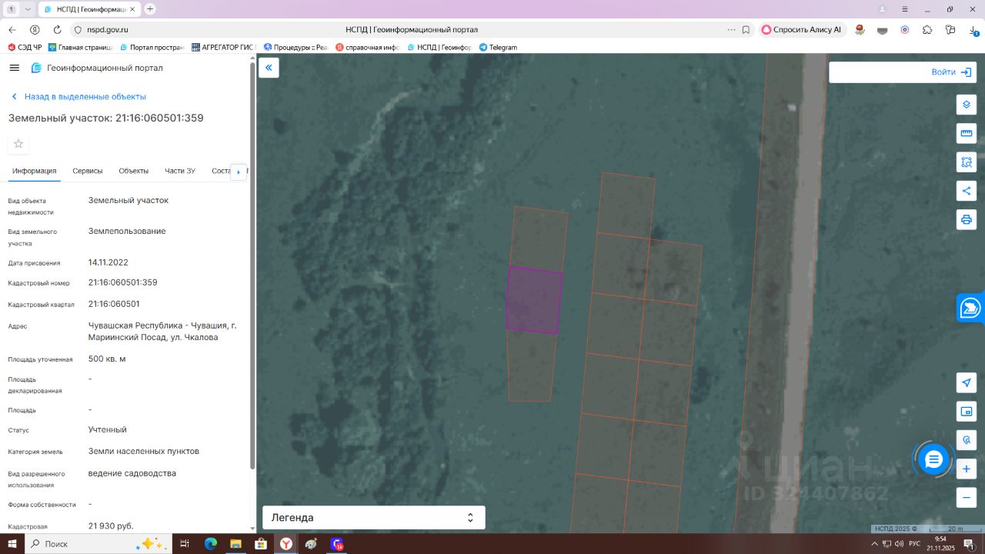
Task: Click the 500 кв. м area value
Action: pos(107,359)
